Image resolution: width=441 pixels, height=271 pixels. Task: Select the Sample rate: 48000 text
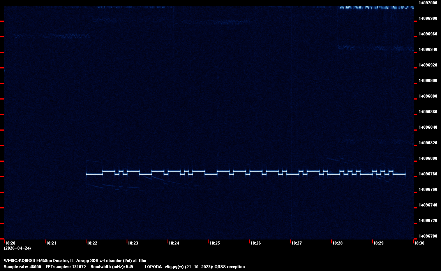[23, 267]
